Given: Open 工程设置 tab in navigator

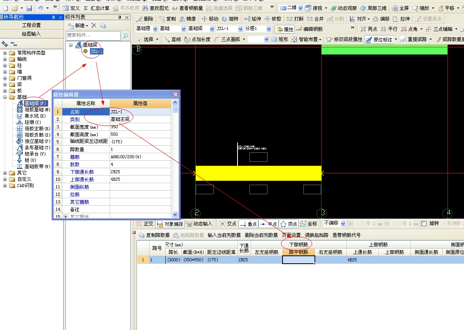Looking at the screenshot, I should coord(32,25).
